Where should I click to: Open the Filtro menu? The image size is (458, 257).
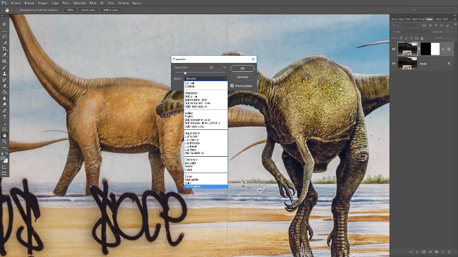[93, 3]
